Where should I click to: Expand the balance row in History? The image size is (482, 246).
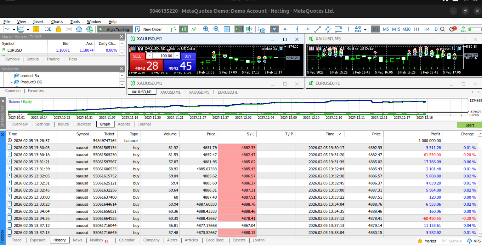click(10, 141)
